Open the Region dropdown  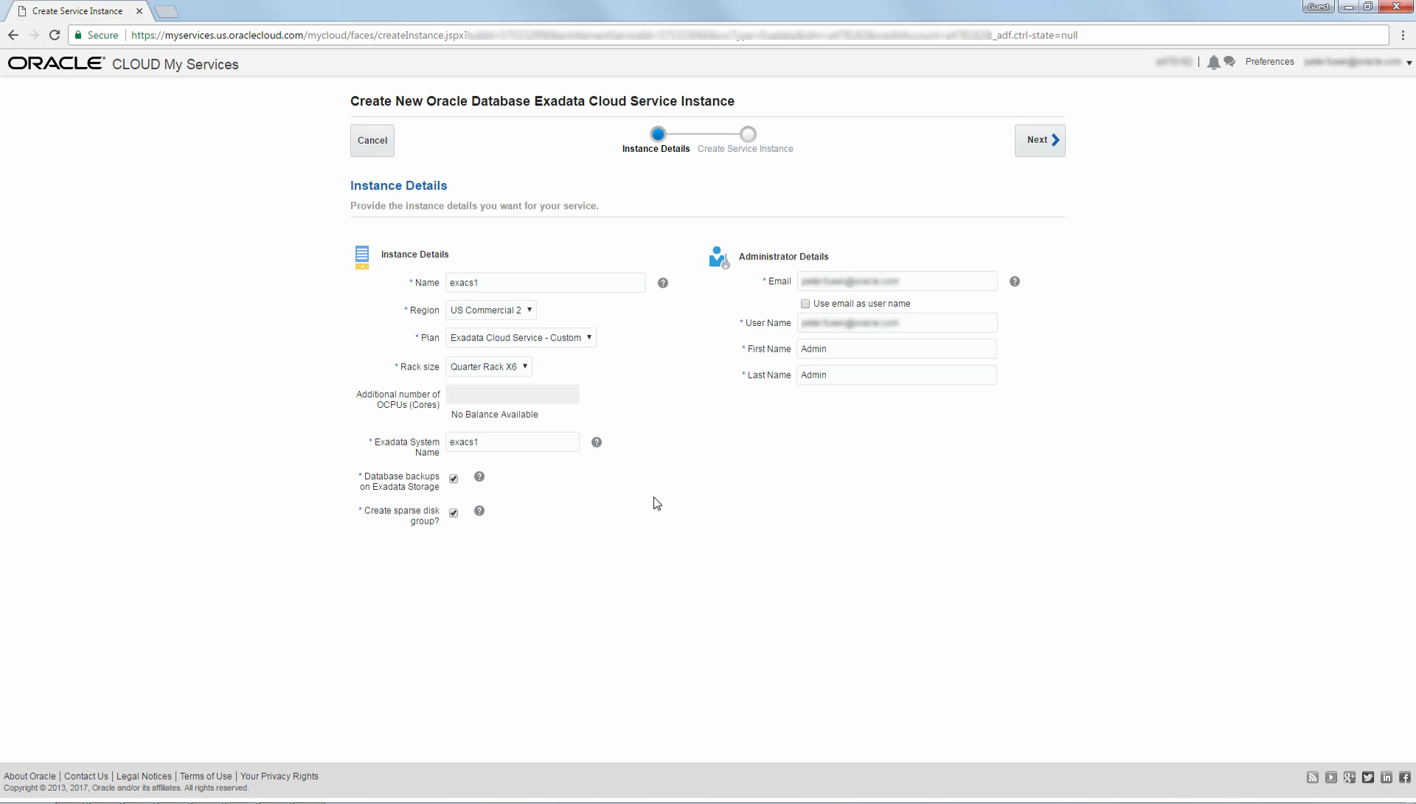tap(491, 311)
